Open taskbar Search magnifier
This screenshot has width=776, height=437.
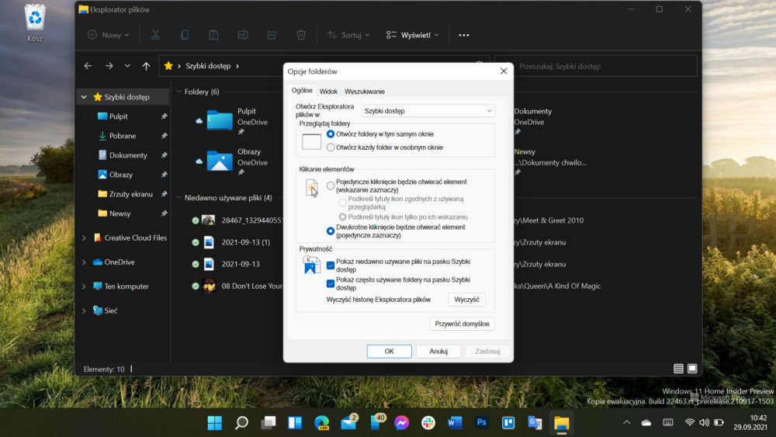(241, 423)
